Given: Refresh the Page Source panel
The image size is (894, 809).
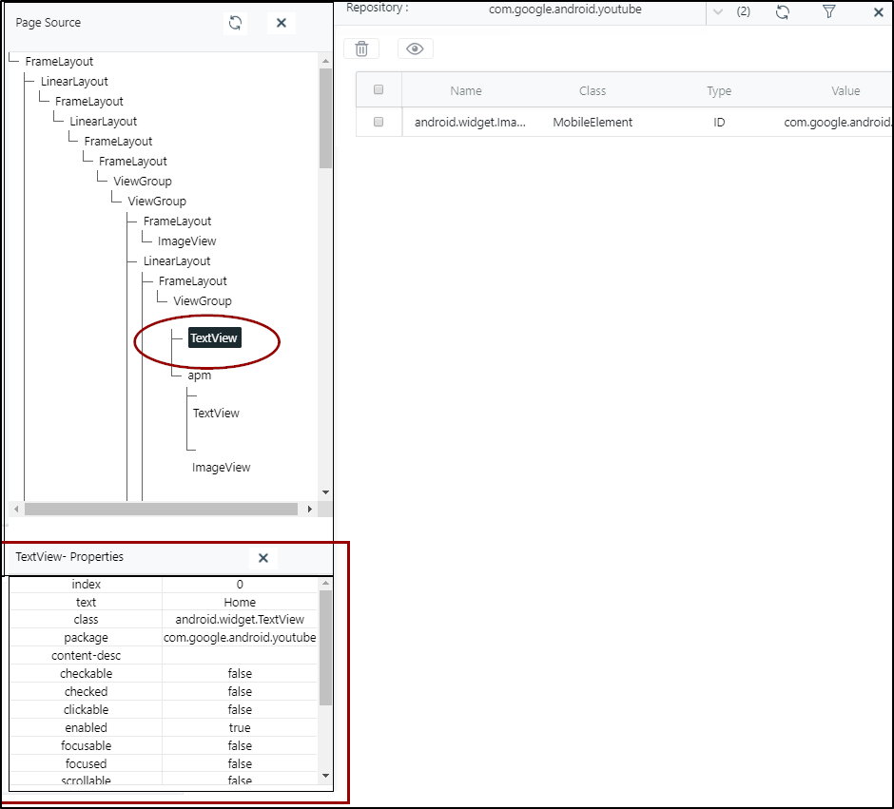Looking at the screenshot, I should click(x=235, y=23).
